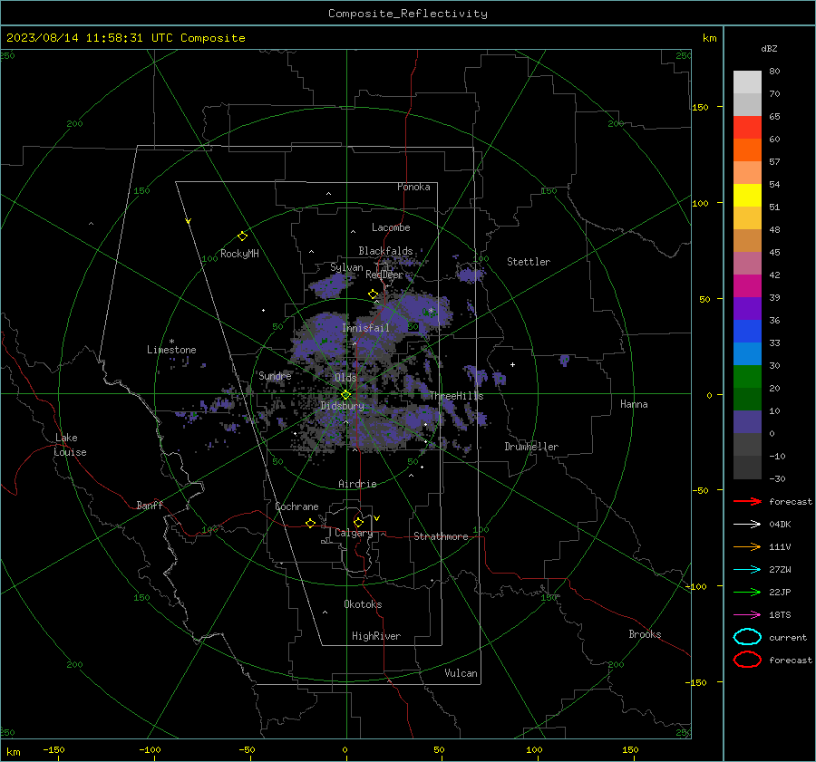Click the Vulcan map label

click(x=461, y=673)
